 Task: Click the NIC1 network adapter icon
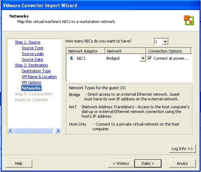click(72, 58)
